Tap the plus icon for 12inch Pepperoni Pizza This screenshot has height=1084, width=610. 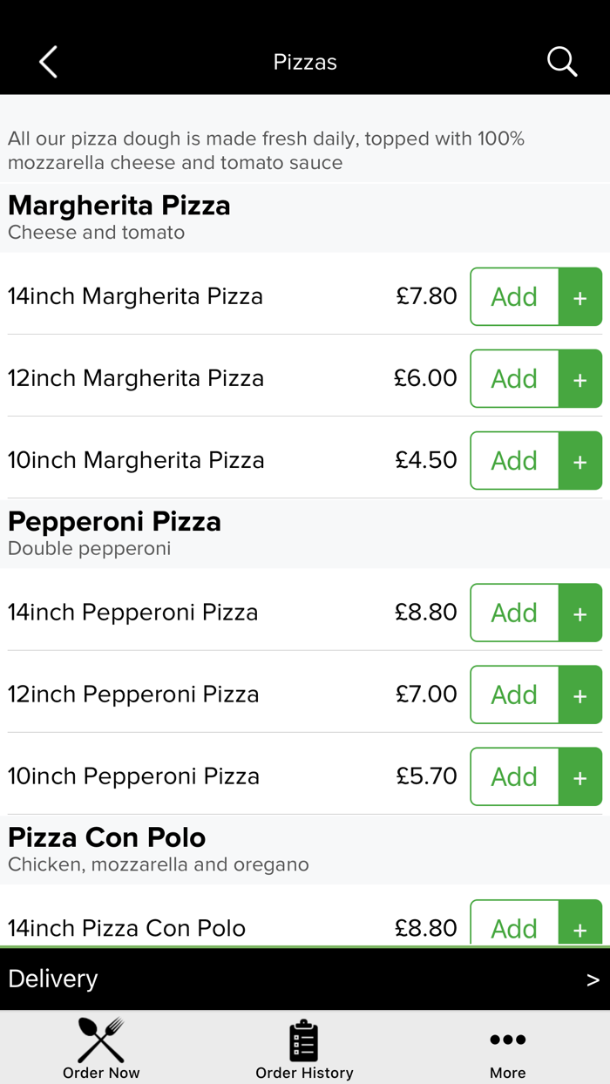[580, 695]
